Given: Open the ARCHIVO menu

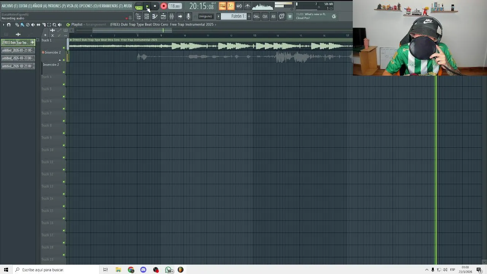Looking at the screenshot, I should point(10,6).
